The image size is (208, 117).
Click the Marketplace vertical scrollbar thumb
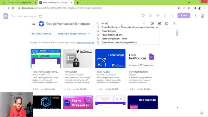coord(177,33)
